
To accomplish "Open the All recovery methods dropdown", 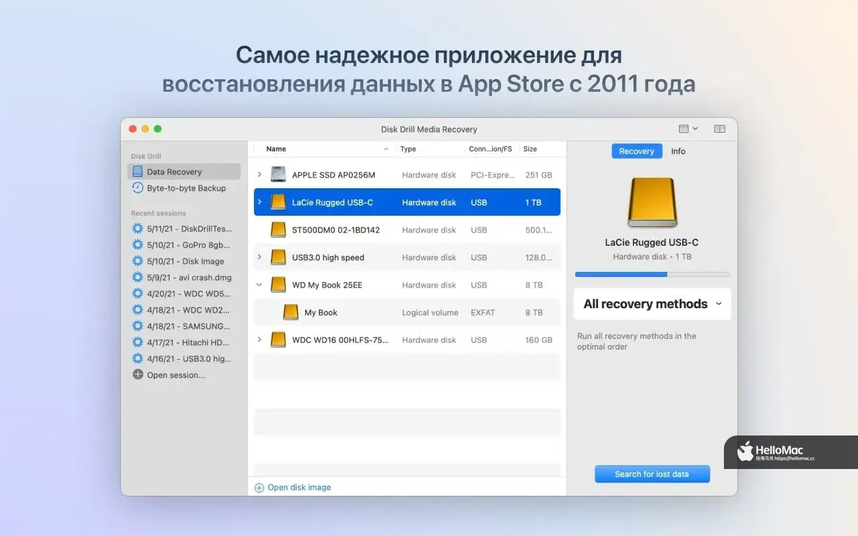I will tap(652, 304).
